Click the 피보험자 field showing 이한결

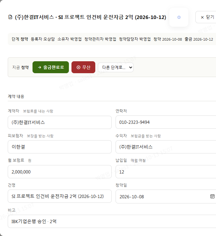click(60, 147)
